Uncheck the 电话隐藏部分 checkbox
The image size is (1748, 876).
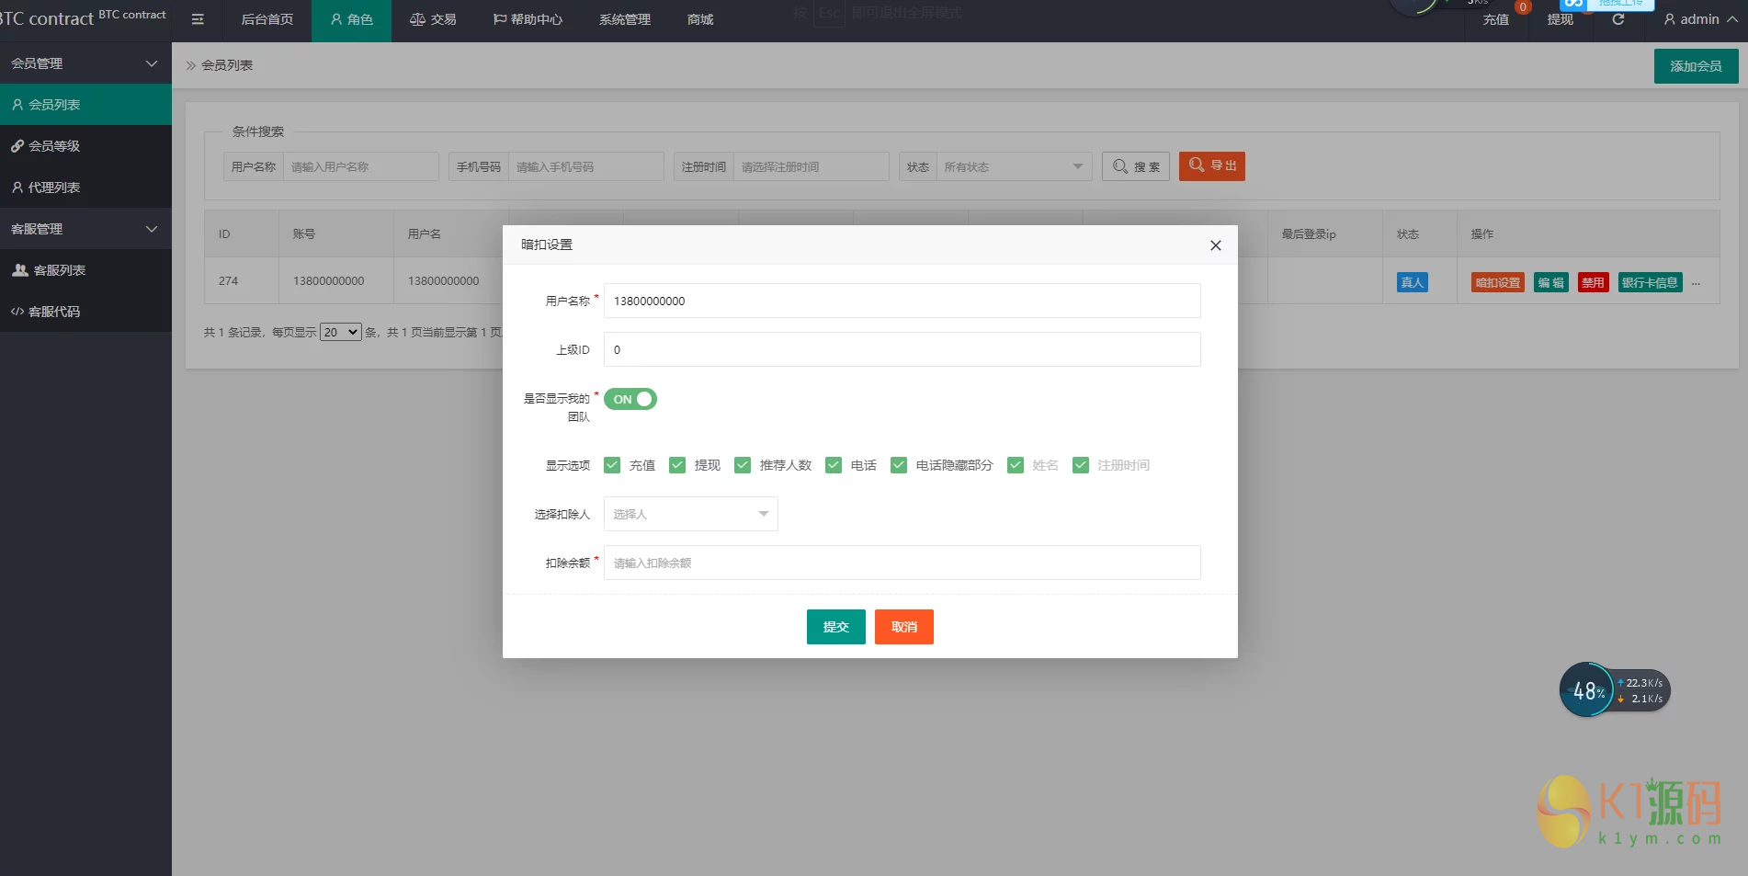click(x=899, y=465)
